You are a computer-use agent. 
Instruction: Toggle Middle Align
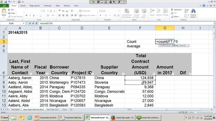pos(63,11)
